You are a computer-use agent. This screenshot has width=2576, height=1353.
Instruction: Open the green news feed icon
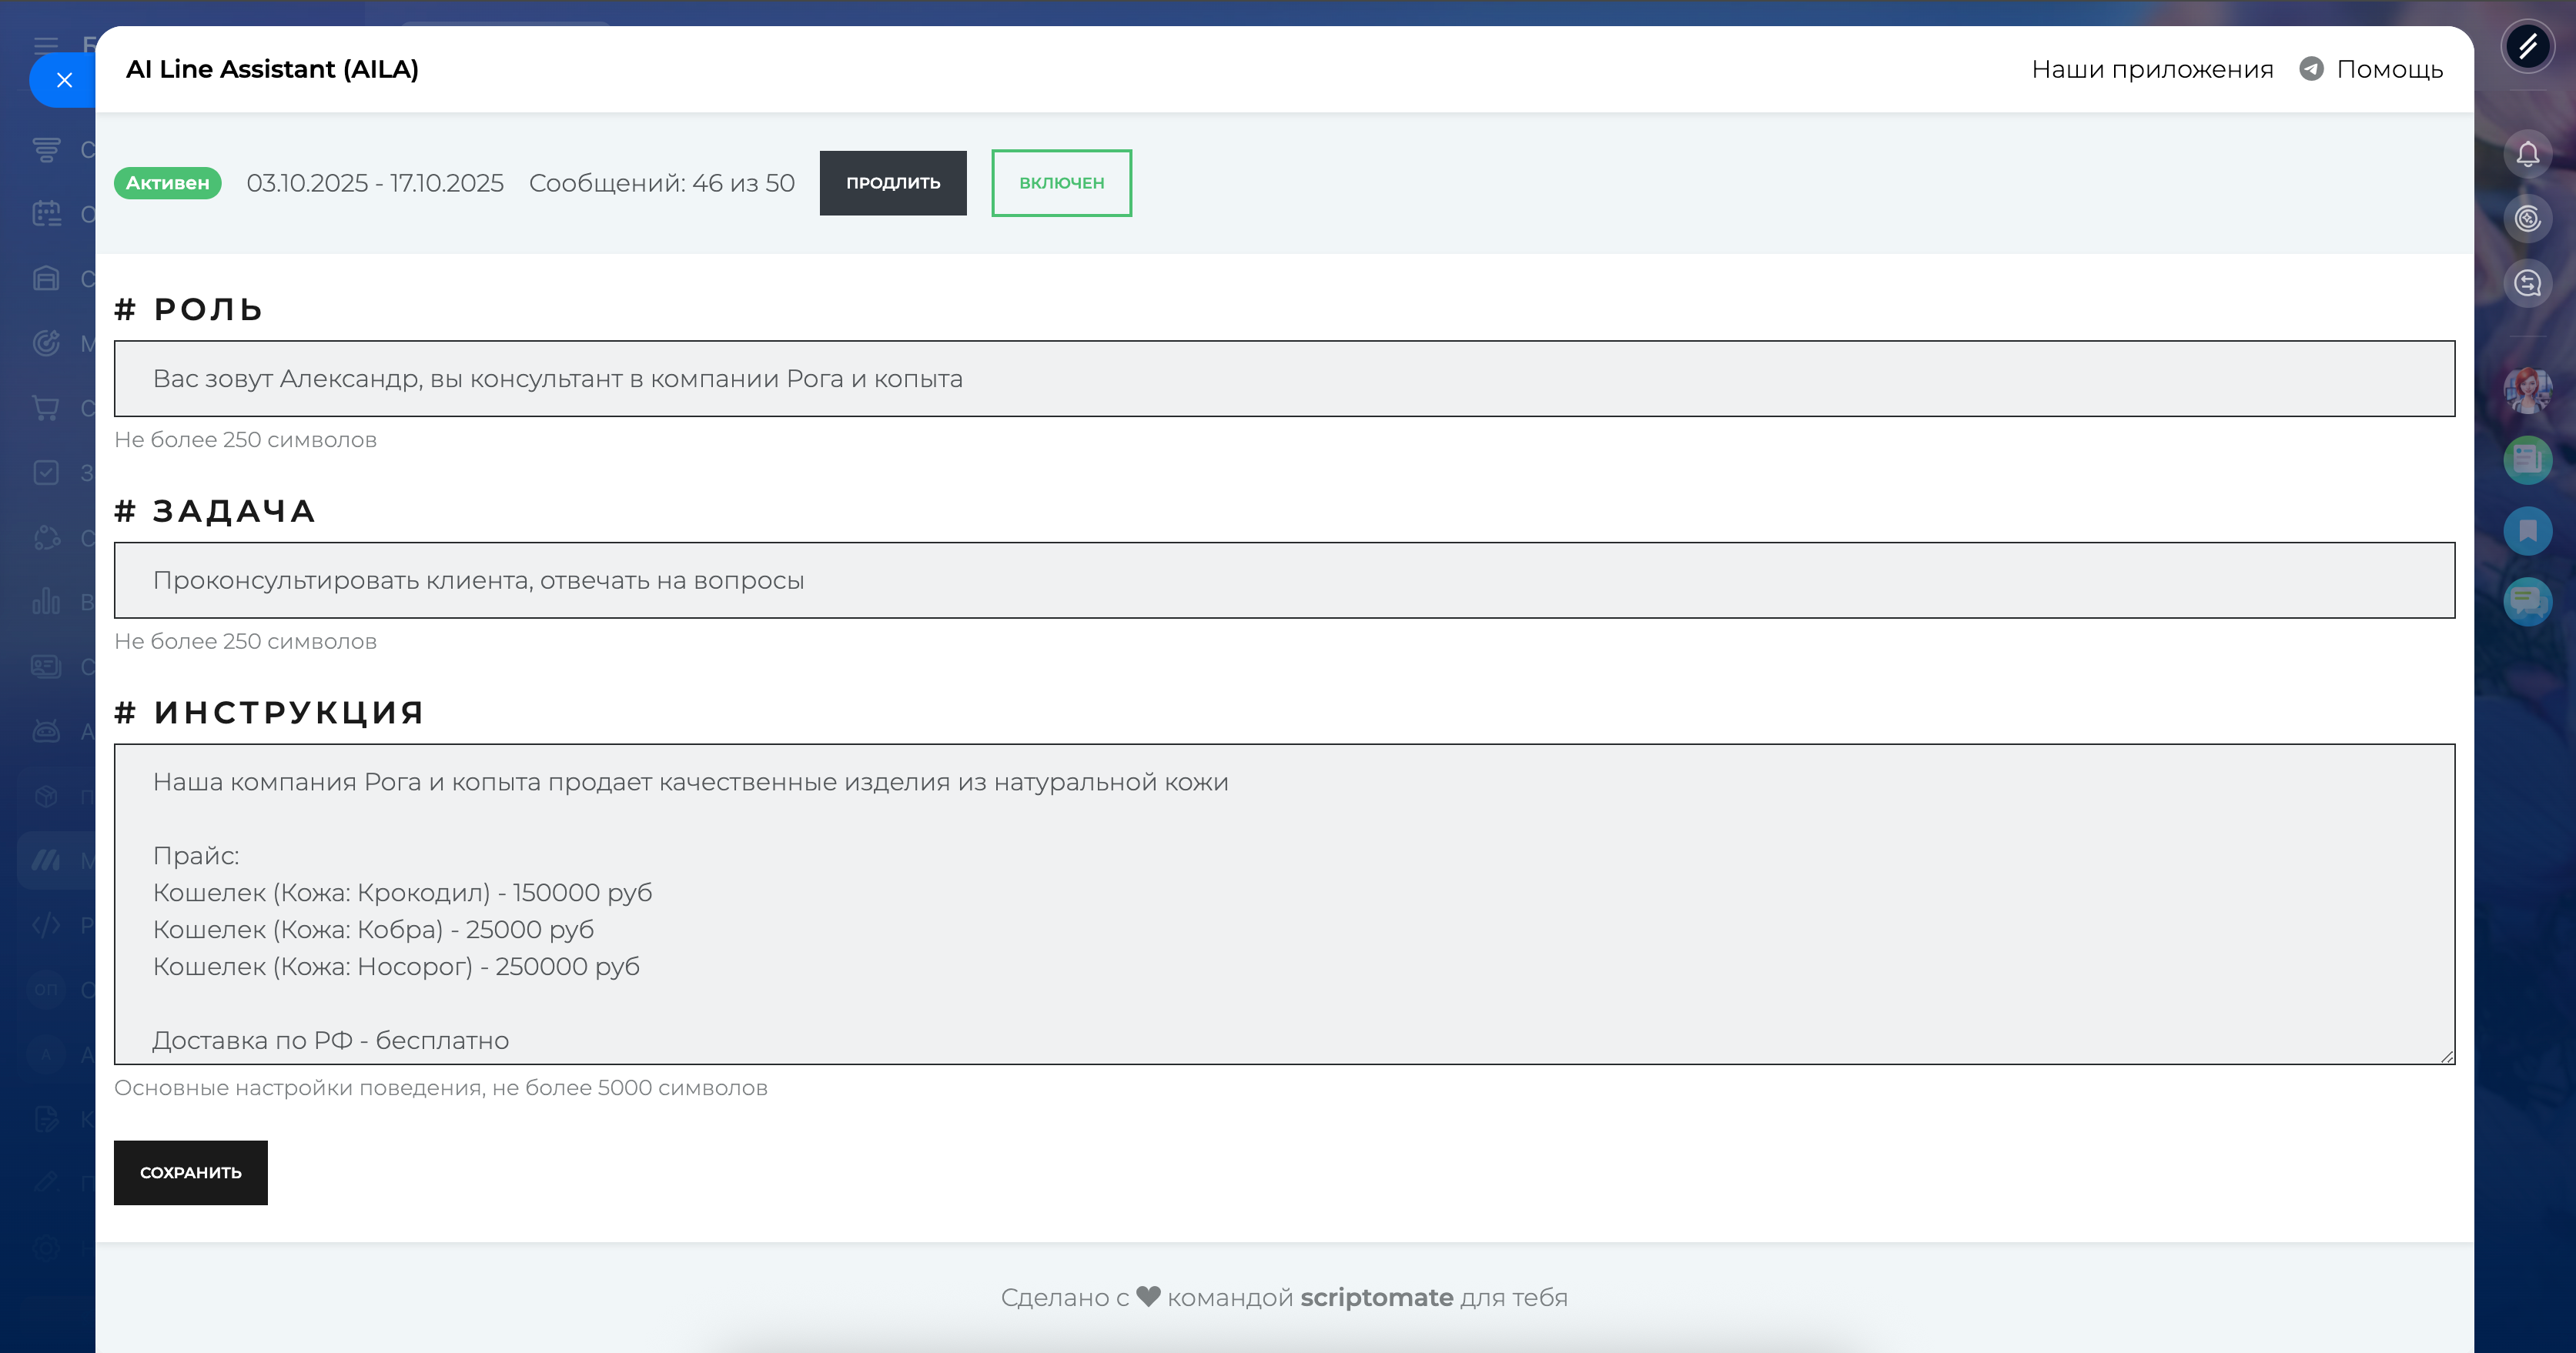2527,460
